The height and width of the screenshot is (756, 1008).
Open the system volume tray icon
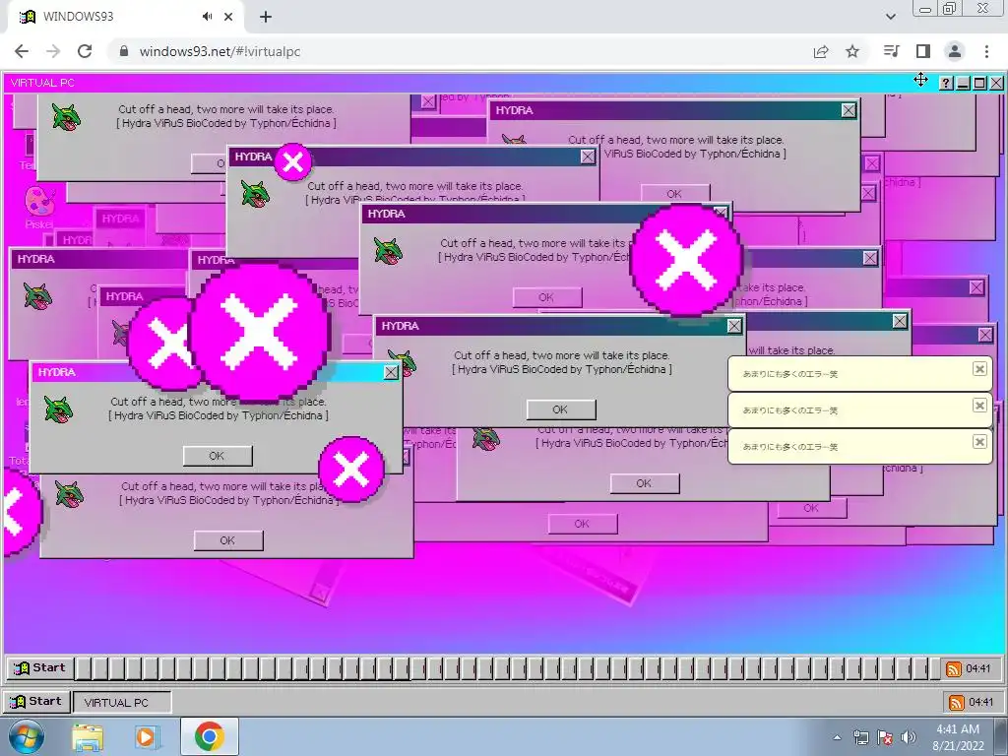[x=909, y=738]
